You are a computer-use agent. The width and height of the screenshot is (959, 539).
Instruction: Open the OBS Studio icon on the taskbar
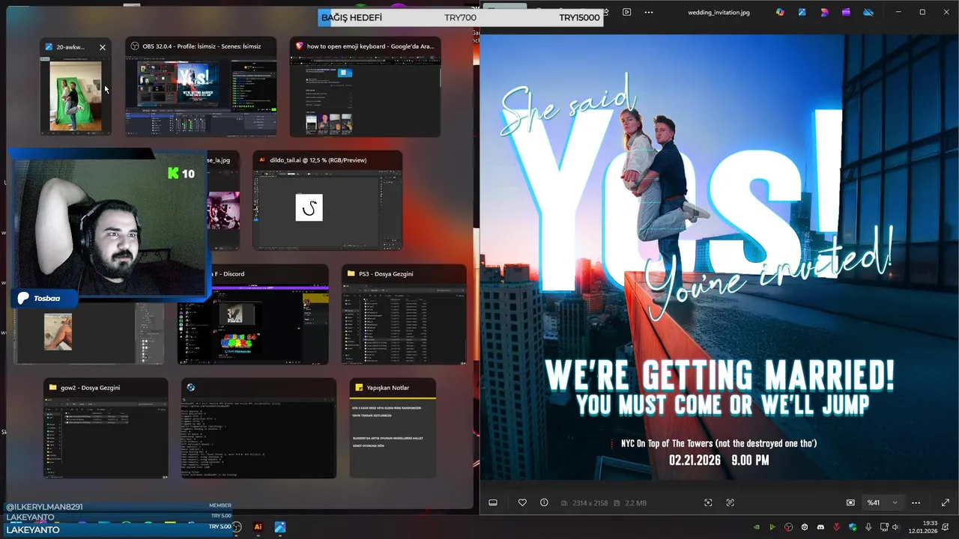coord(237,527)
